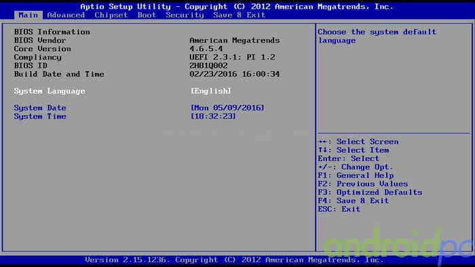
Task: Click the Build Date and Time label
Action: point(59,75)
